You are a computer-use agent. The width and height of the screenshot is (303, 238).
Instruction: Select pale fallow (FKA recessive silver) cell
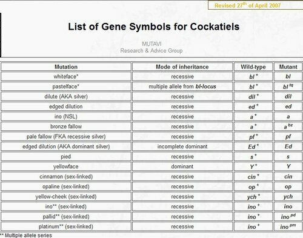(66, 136)
